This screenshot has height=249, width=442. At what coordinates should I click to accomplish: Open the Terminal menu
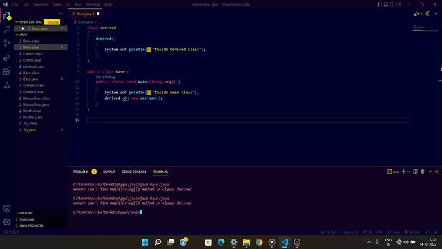pos(93,5)
